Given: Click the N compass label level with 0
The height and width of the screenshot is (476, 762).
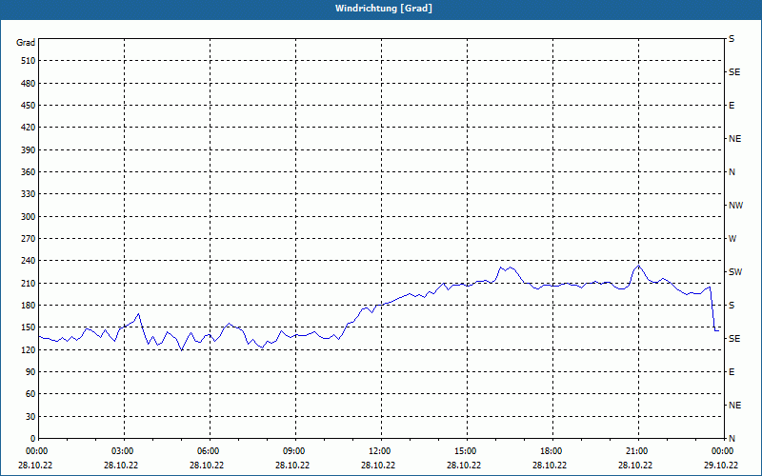Looking at the screenshot, I should point(732,439).
